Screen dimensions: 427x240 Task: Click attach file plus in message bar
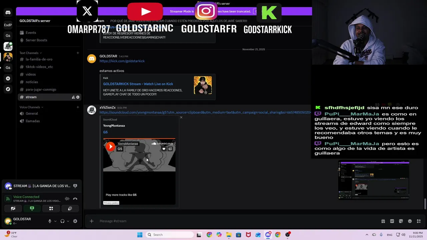(91, 221)
